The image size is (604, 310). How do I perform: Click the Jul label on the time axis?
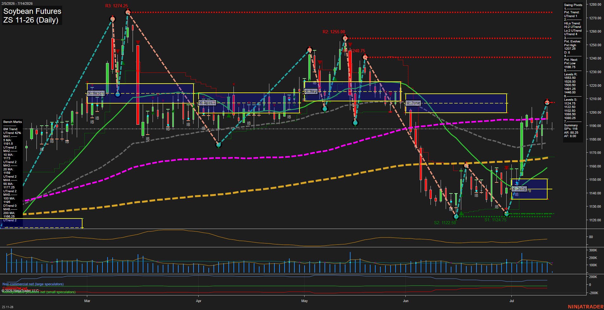click(512, 301)
